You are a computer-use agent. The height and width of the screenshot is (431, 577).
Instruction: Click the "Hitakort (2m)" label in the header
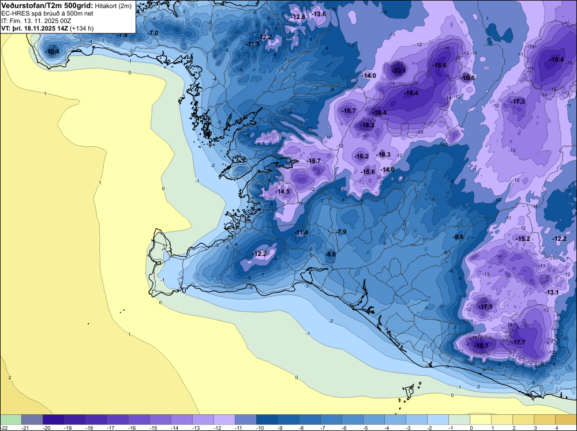113,6
